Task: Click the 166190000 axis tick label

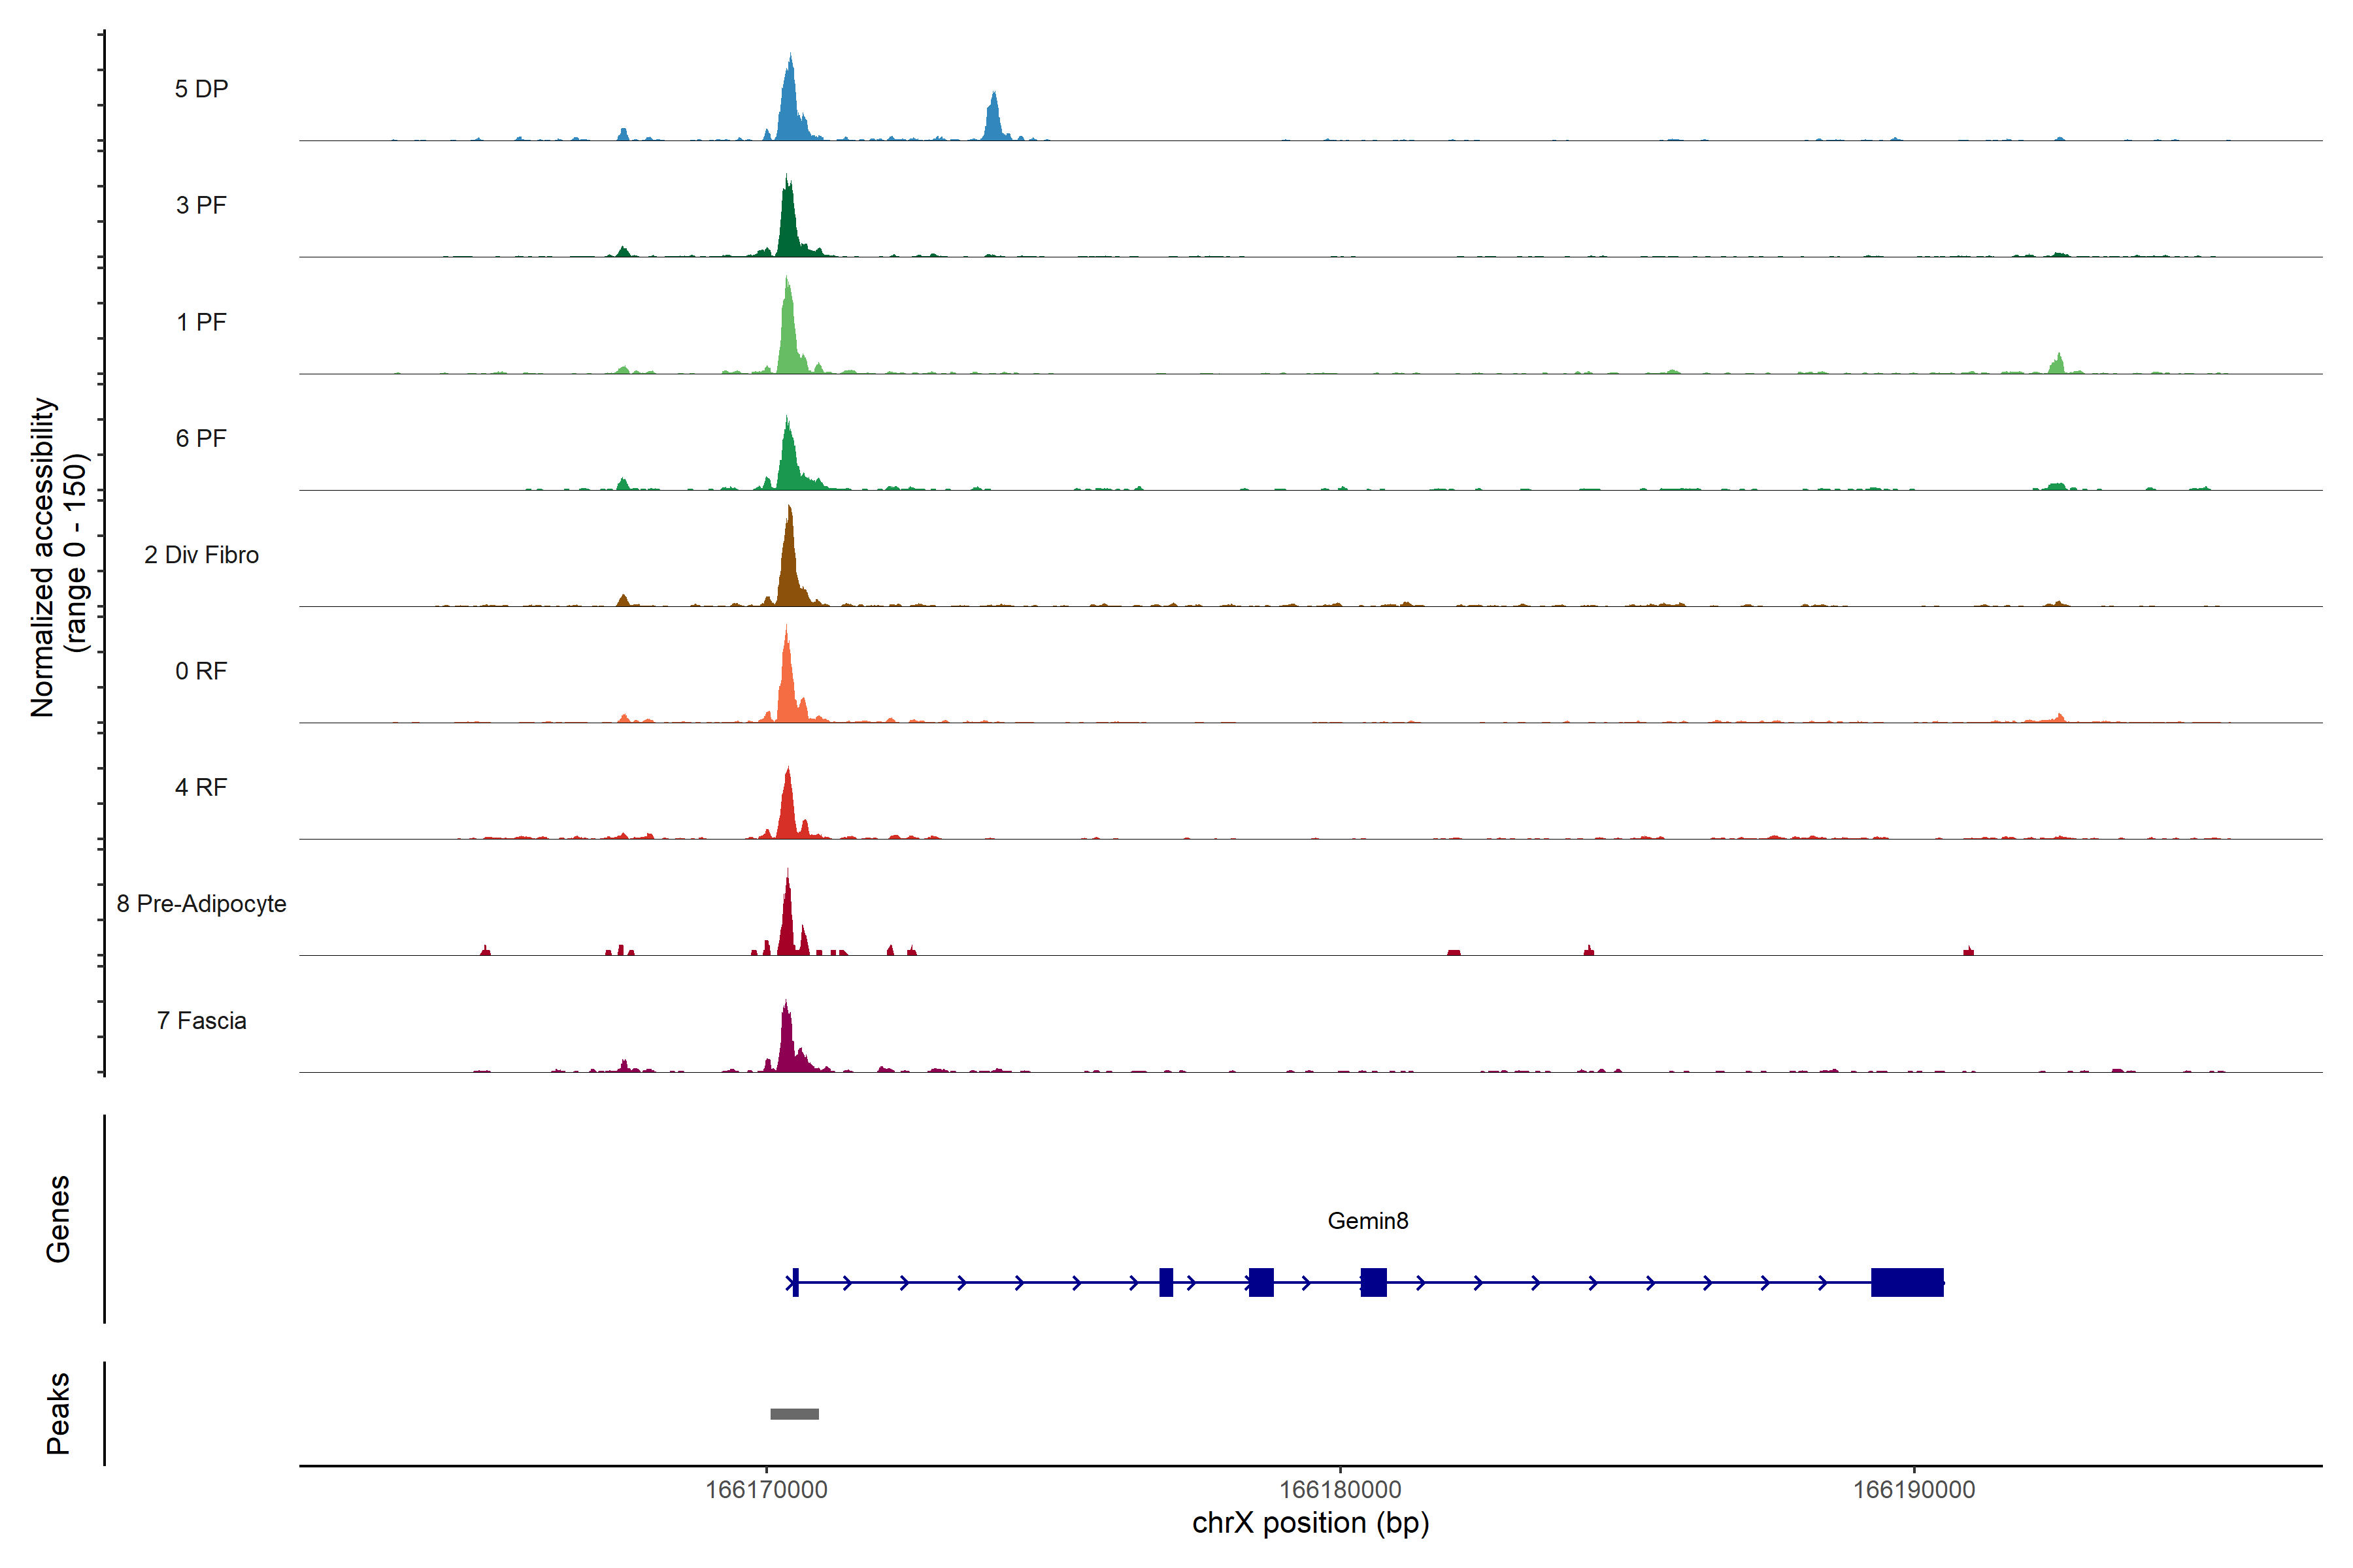Action: pyautogui.click(x=1914, y=1490)
